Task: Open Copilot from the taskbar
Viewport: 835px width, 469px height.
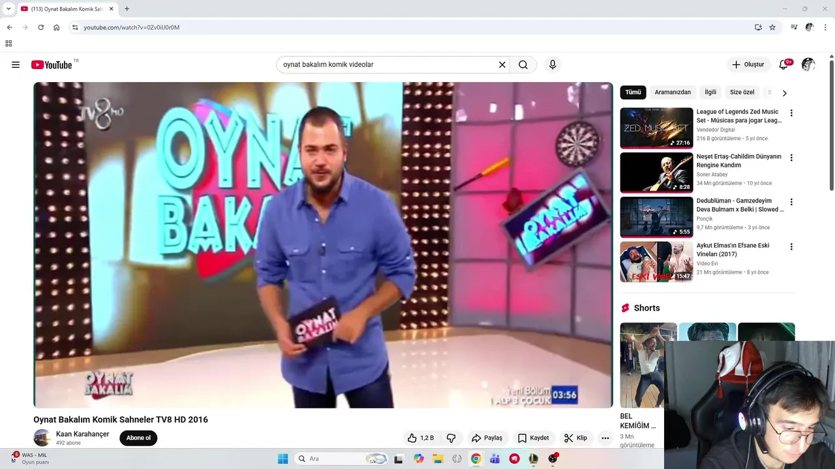Action: (x=419, y=459)
